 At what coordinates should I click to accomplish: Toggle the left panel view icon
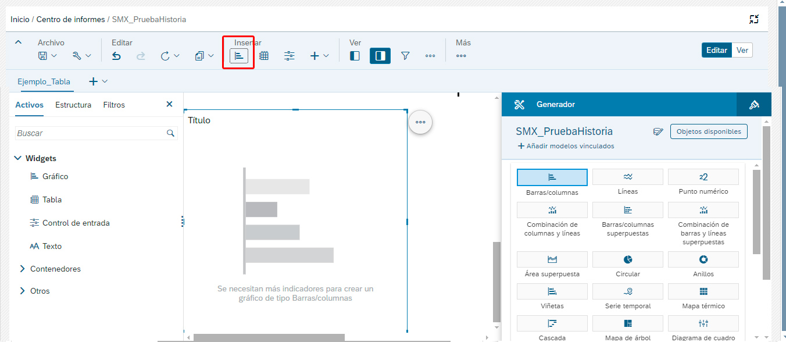click(x=355, y=56)
